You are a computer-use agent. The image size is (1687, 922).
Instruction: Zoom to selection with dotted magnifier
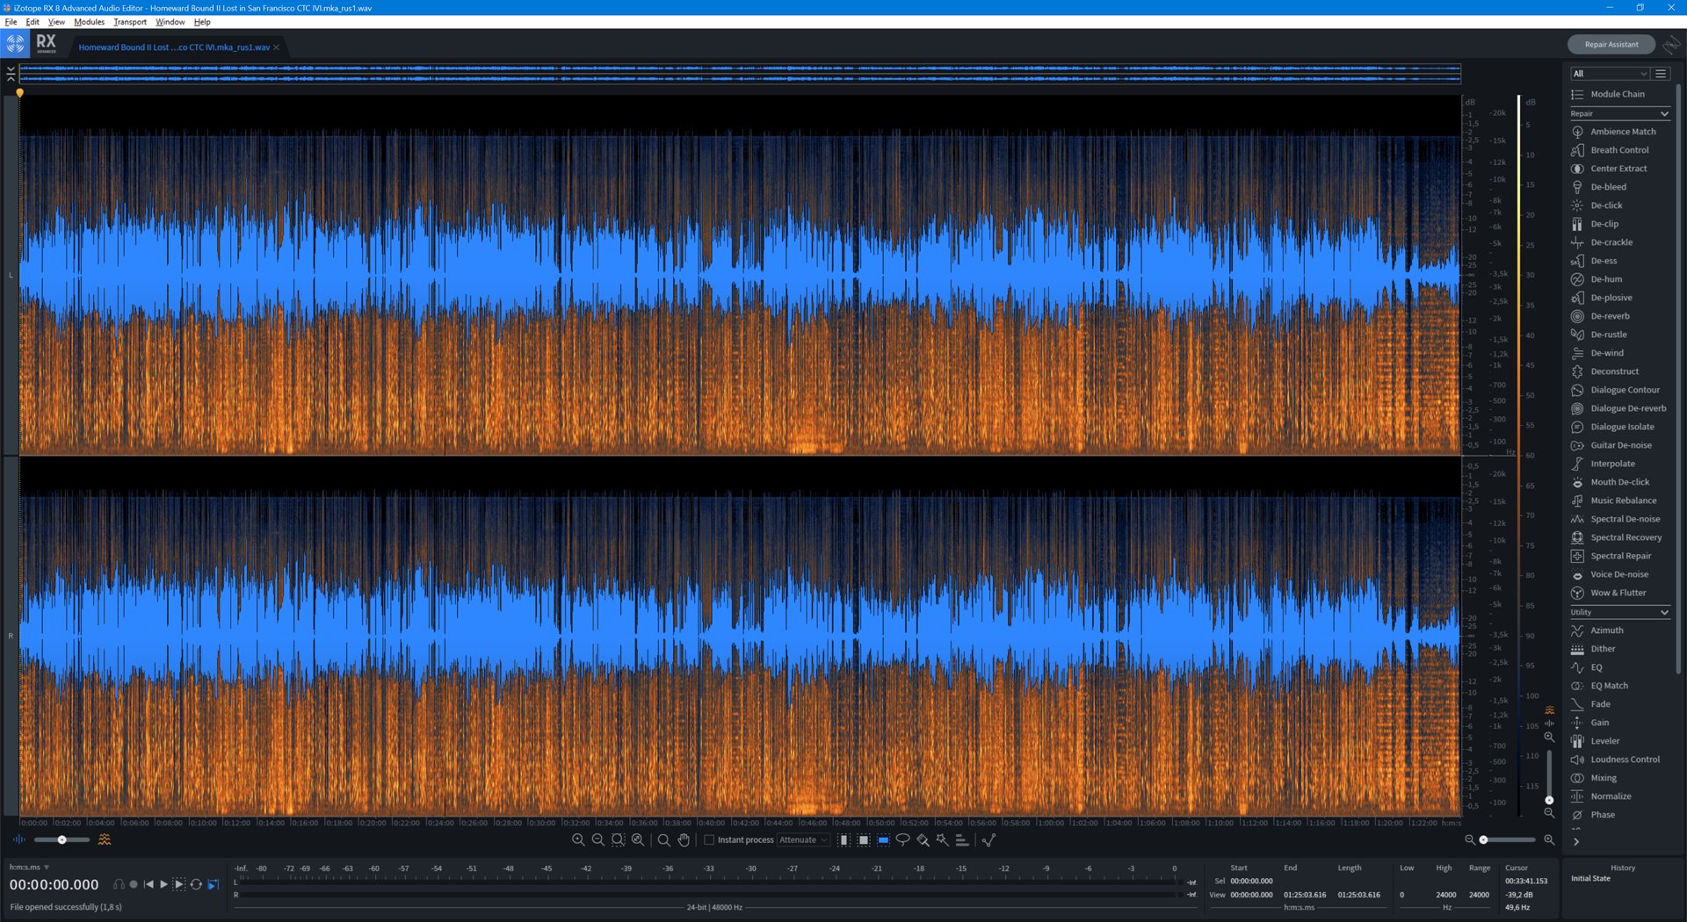point(619,840)
